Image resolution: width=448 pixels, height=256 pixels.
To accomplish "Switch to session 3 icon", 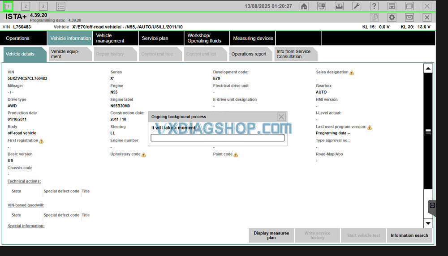I will (43, 6).
